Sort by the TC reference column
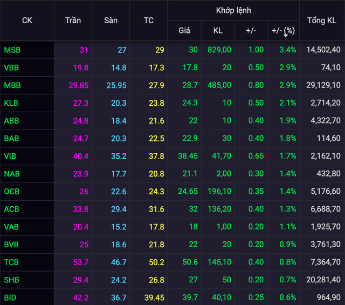The image size is (345, 305). point(148,21)
